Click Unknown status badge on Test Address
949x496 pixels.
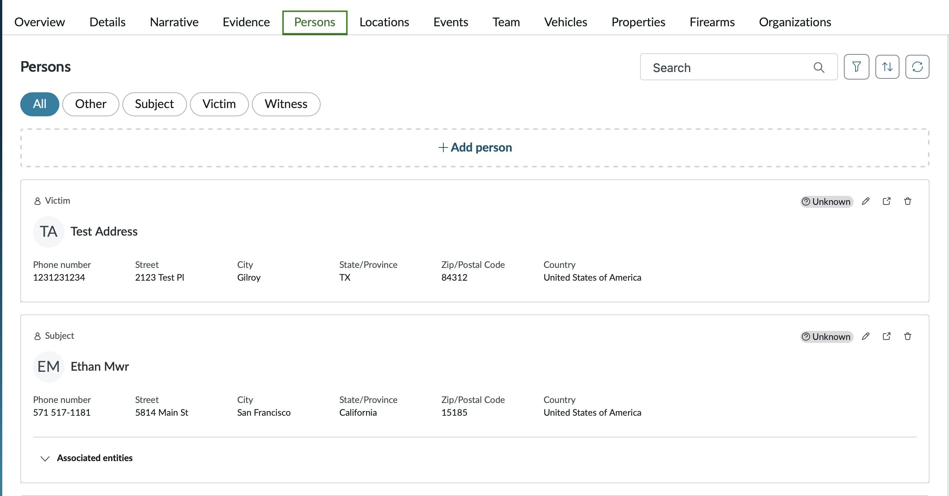[x=826, y=201]
